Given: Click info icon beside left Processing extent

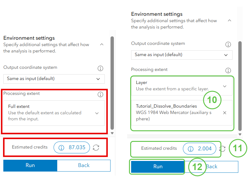Looking at the screenshot, I should (x=100, y=95).
